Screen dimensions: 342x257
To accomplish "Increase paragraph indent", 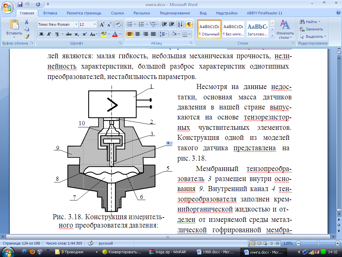I will pyautogui.click(x=171, y=24).
